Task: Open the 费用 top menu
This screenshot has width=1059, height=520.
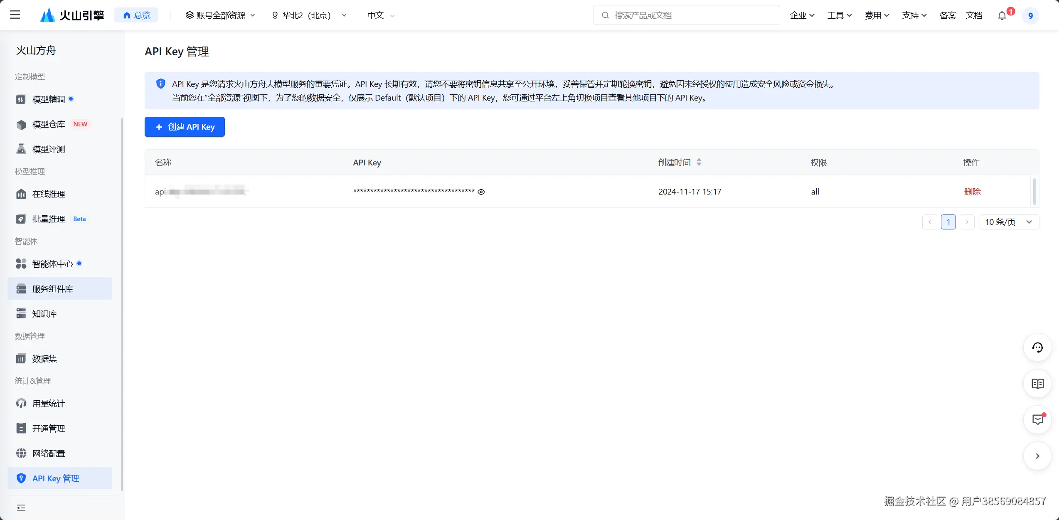Action: click(x=877, y=15)
